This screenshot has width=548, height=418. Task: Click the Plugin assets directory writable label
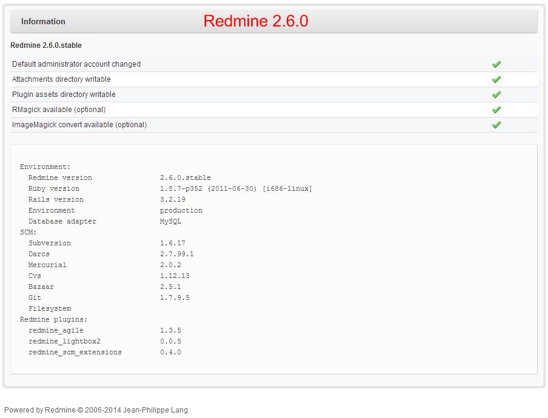pyautogui.click(x=64, y=95)
